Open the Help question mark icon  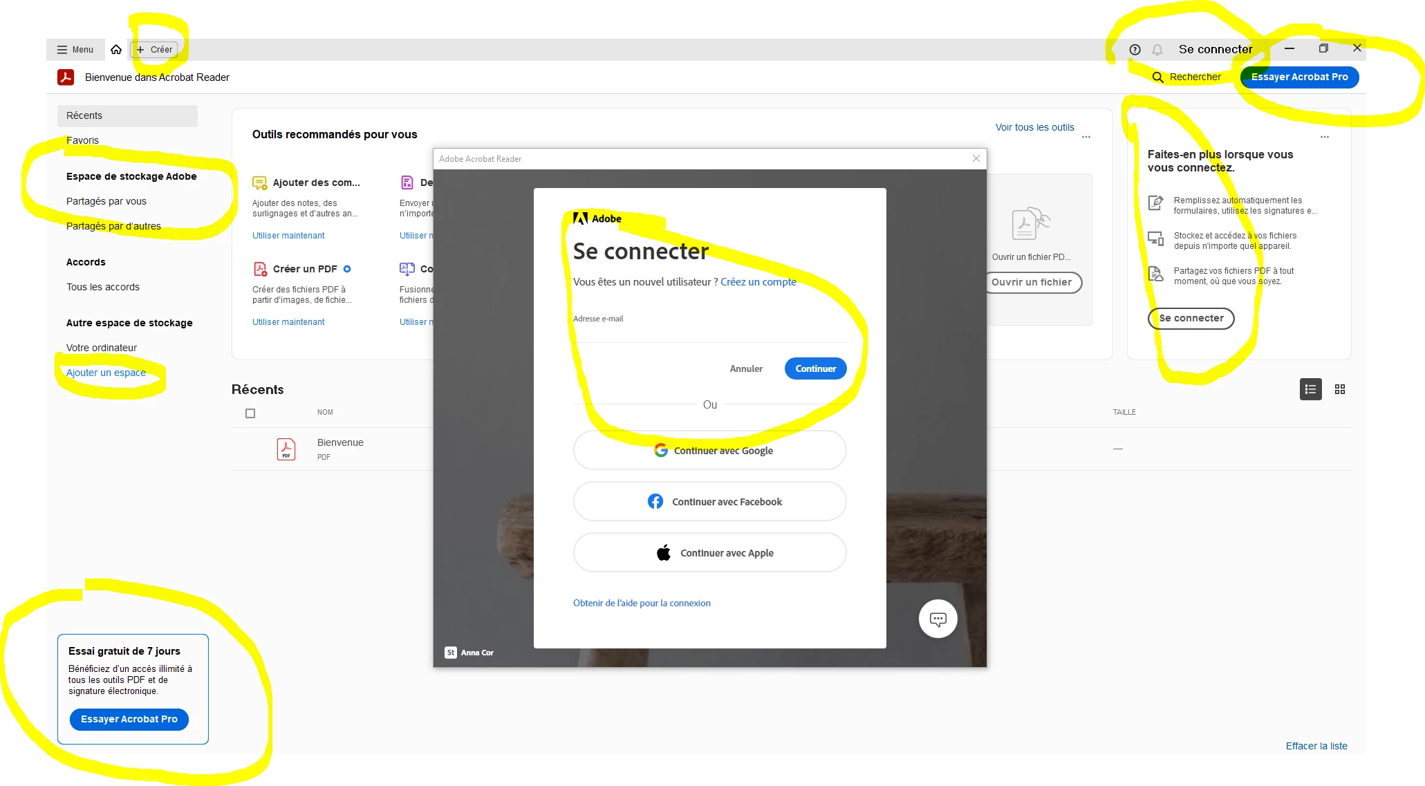(1135, 50)
